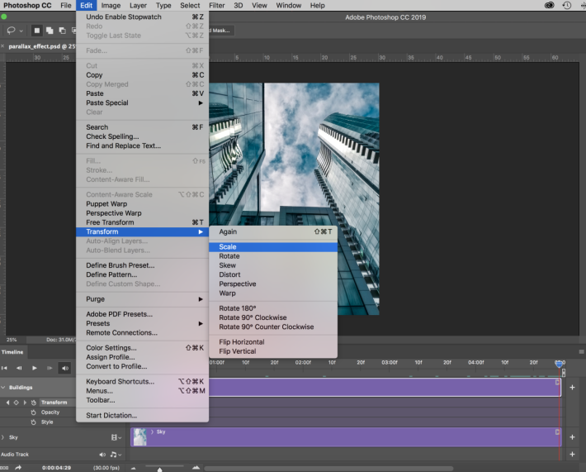Click the blue playhead marker
Image resolution: width=586 pixels, height=472 pixels.
tap(559, 364)
